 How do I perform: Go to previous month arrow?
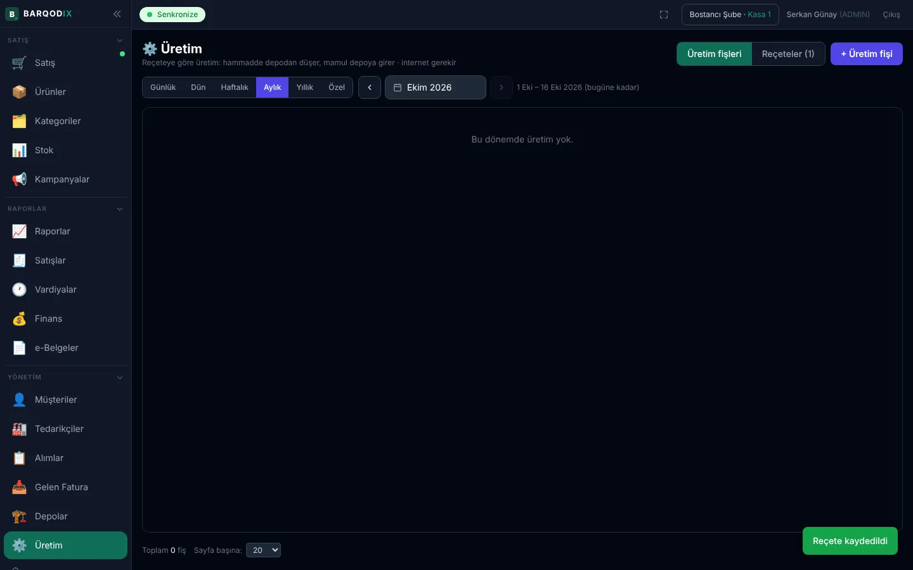tap(370, 87)
